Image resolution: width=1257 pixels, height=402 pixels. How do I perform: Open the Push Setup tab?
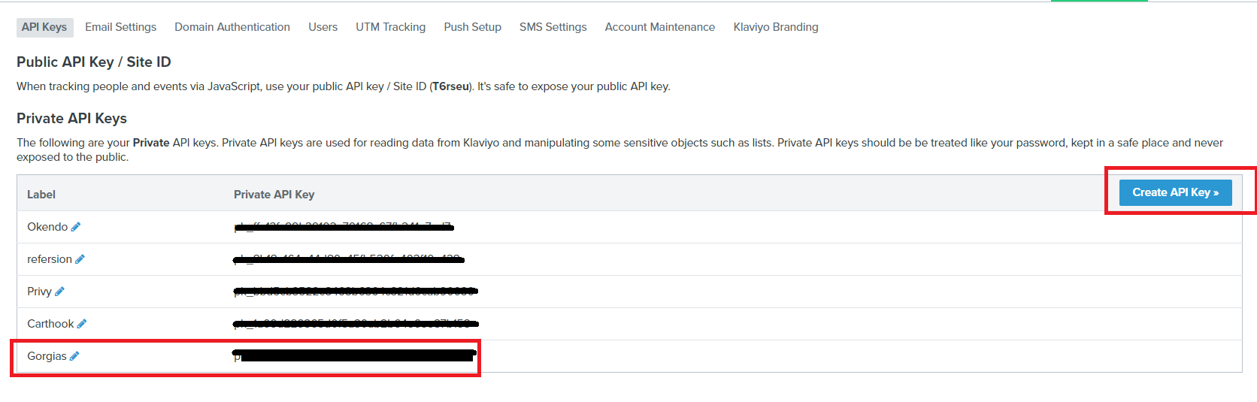point(472,27)
